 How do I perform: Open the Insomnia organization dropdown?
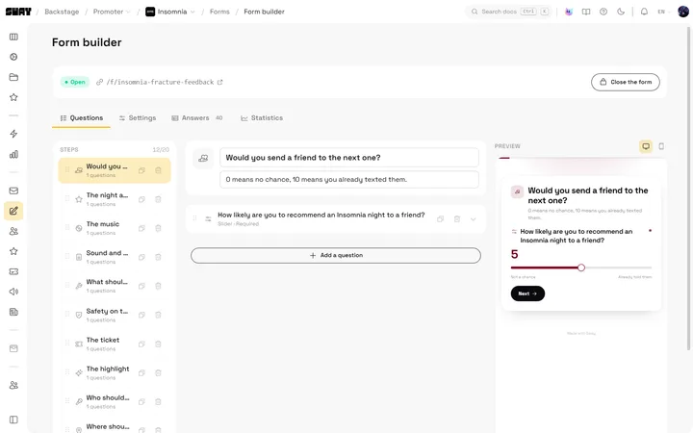pyautogui.click(x=170, y=12)
